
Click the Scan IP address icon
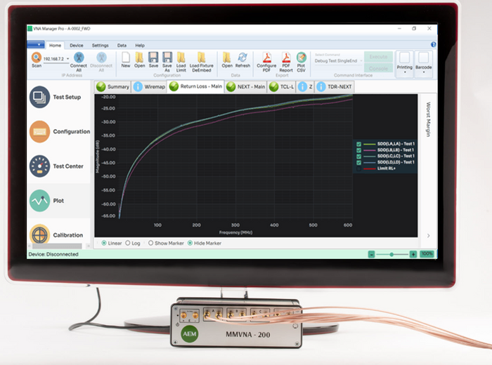tap(36, 58)
